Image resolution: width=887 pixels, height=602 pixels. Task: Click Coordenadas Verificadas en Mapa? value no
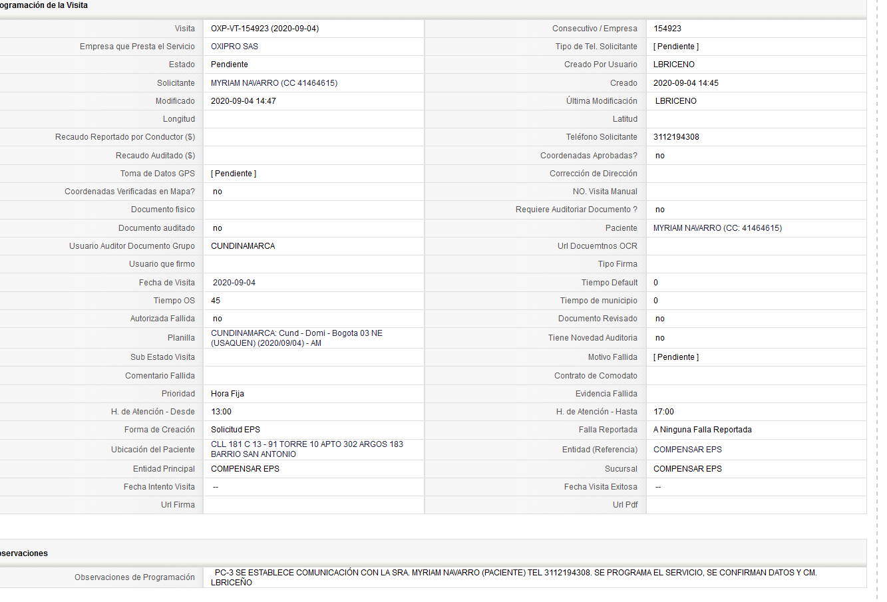pyautogui.click(x=218, y=192)
